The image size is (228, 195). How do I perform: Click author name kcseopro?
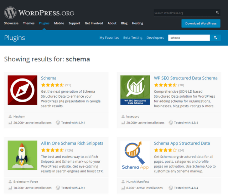point(133,117)
